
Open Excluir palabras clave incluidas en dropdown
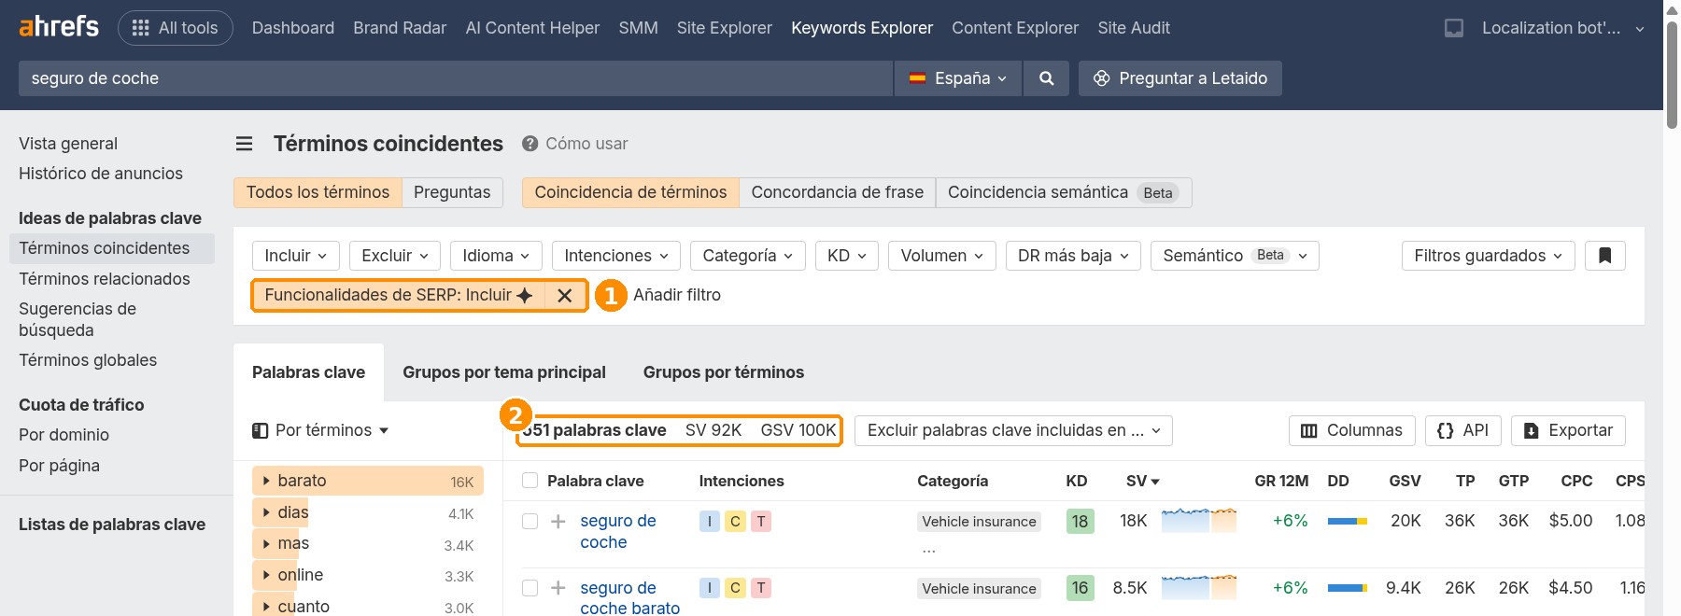(x=1013, y=430)
